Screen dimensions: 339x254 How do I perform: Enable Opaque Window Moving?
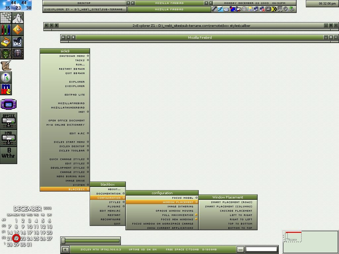pyautogui.click(x=162, y=211)
